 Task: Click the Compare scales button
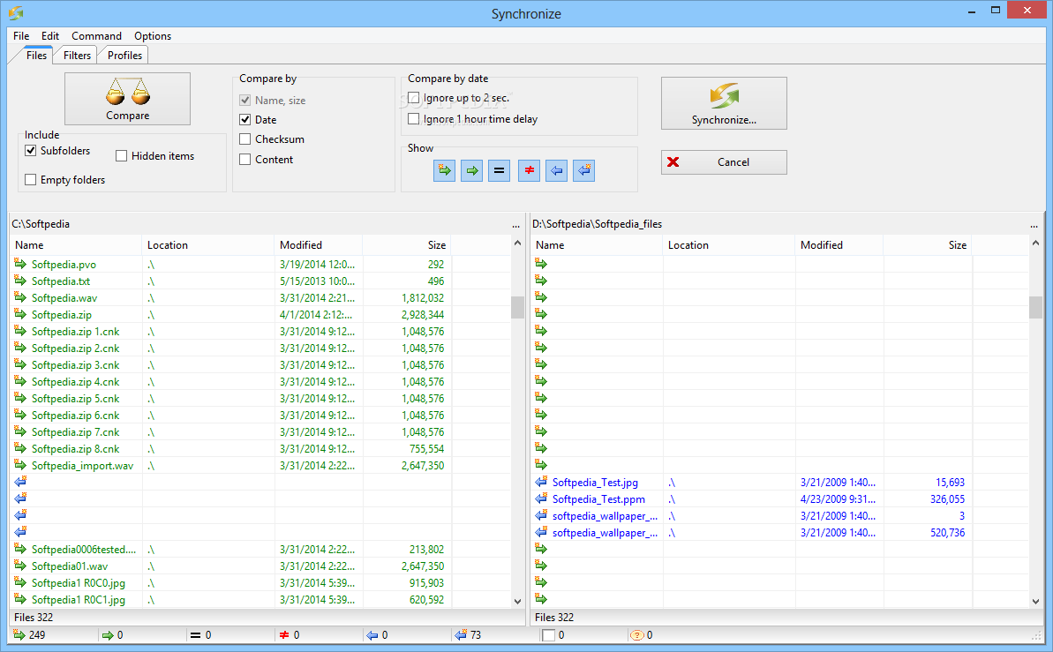(127, 99)
